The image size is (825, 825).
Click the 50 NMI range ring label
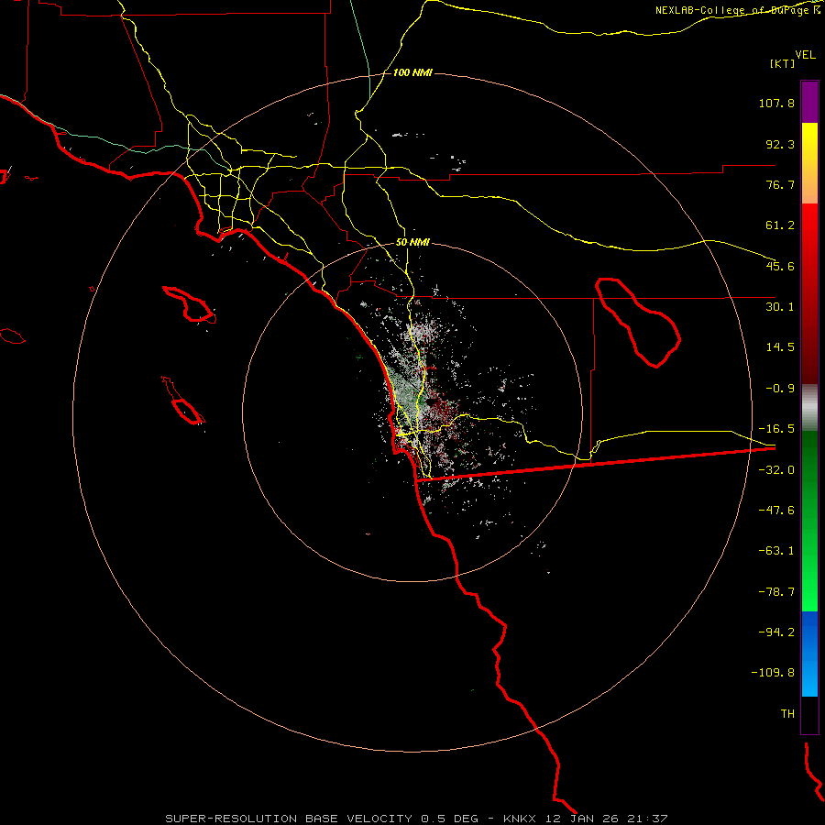[x=412, y=243]
